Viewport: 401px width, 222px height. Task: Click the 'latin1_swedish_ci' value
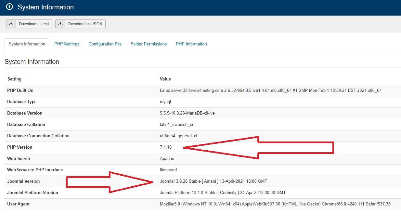pyautogui.click(x=176, y=124)
